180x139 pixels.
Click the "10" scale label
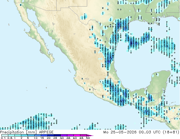pos(35,138)
